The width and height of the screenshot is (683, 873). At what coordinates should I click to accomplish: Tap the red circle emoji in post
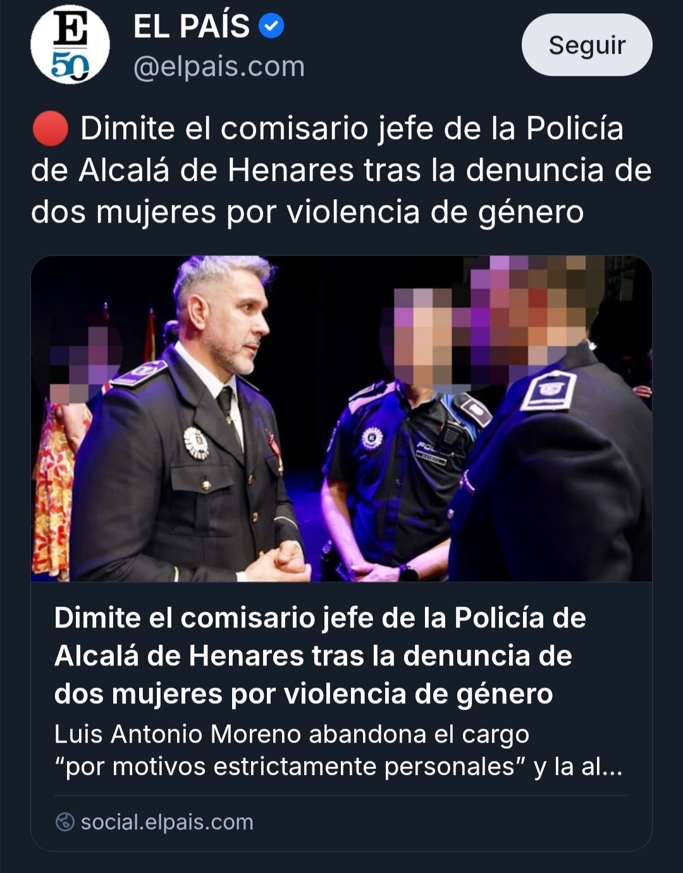(50, 128)
